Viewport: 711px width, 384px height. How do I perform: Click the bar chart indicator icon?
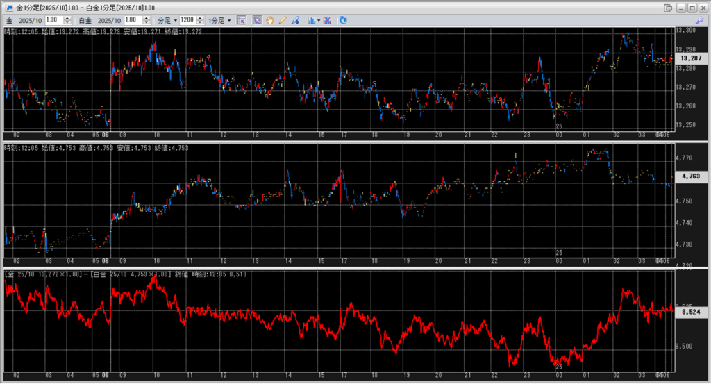[311, 20]
